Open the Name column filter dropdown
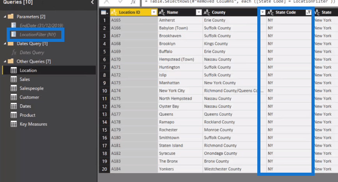This screenshot has height=182, width=338. click(199, 12)
